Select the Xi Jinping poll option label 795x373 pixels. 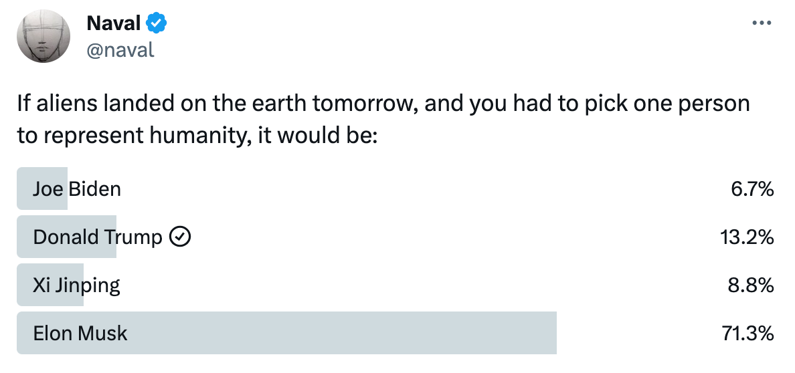tap(76, 285)
